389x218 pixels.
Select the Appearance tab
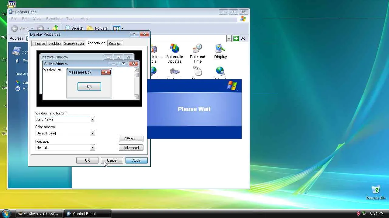pyautogui.click(x=96, y=43)
